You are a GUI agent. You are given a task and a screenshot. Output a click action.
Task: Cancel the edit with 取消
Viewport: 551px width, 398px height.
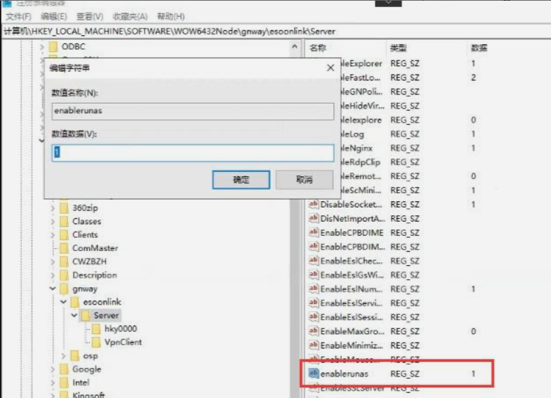(304, 180)
